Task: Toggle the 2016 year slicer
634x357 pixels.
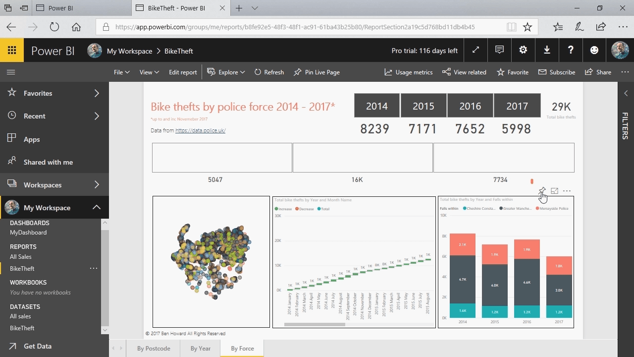Action: pos(470,105)
